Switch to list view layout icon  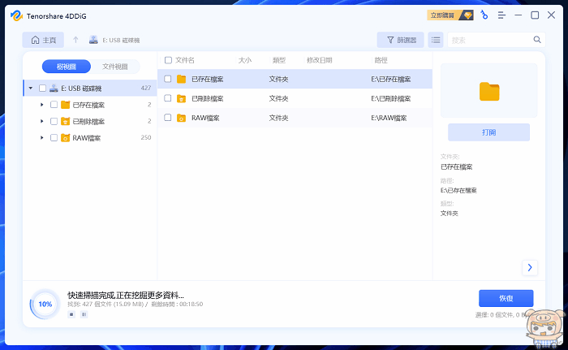(x=436, y=40)
